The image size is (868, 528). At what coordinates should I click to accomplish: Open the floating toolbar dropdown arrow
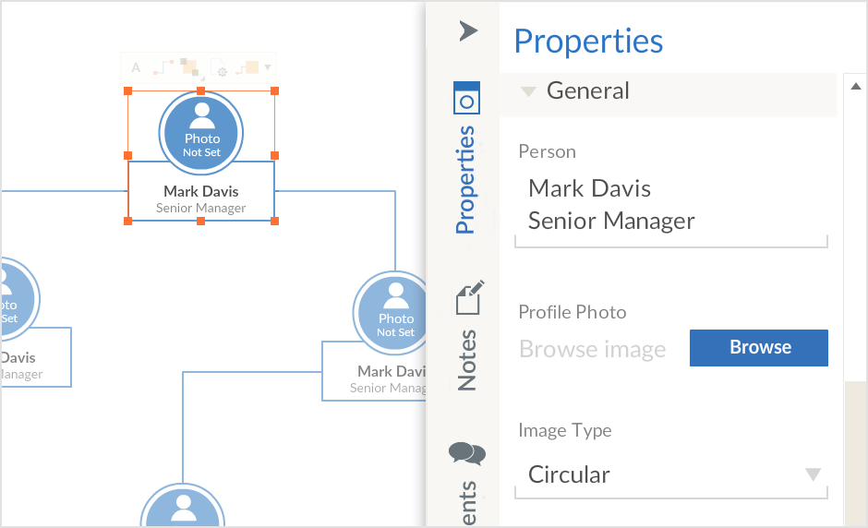coord(268,66)
